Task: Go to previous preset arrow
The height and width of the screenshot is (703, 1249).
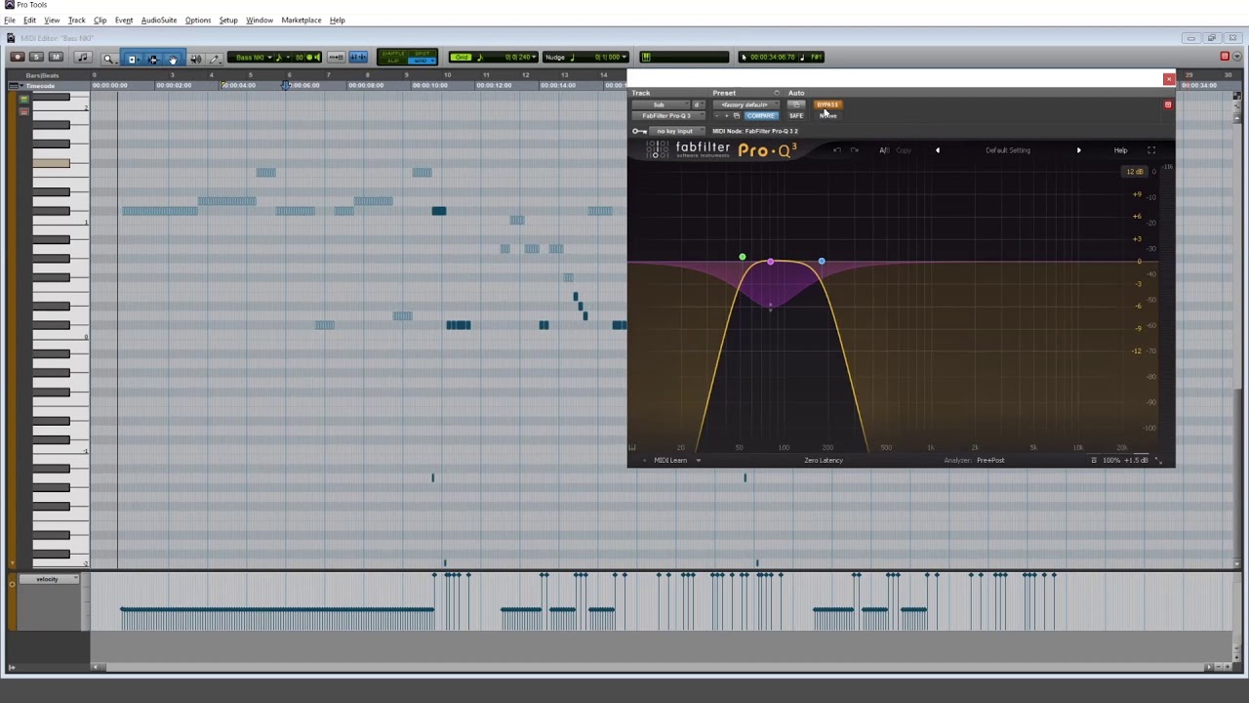Action: pos(938,150)
